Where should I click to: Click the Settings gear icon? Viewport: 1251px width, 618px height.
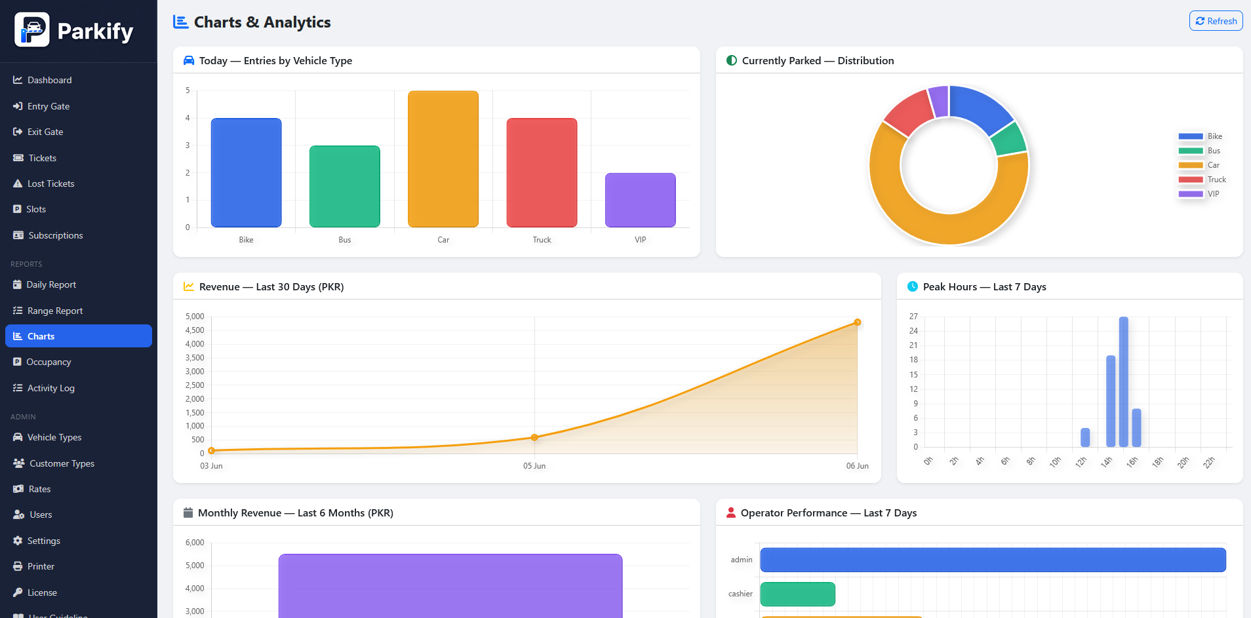[18, 541]
